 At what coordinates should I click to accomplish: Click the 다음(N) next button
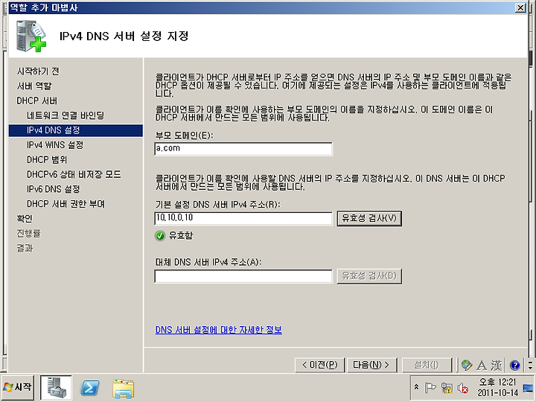coord(371,365)
